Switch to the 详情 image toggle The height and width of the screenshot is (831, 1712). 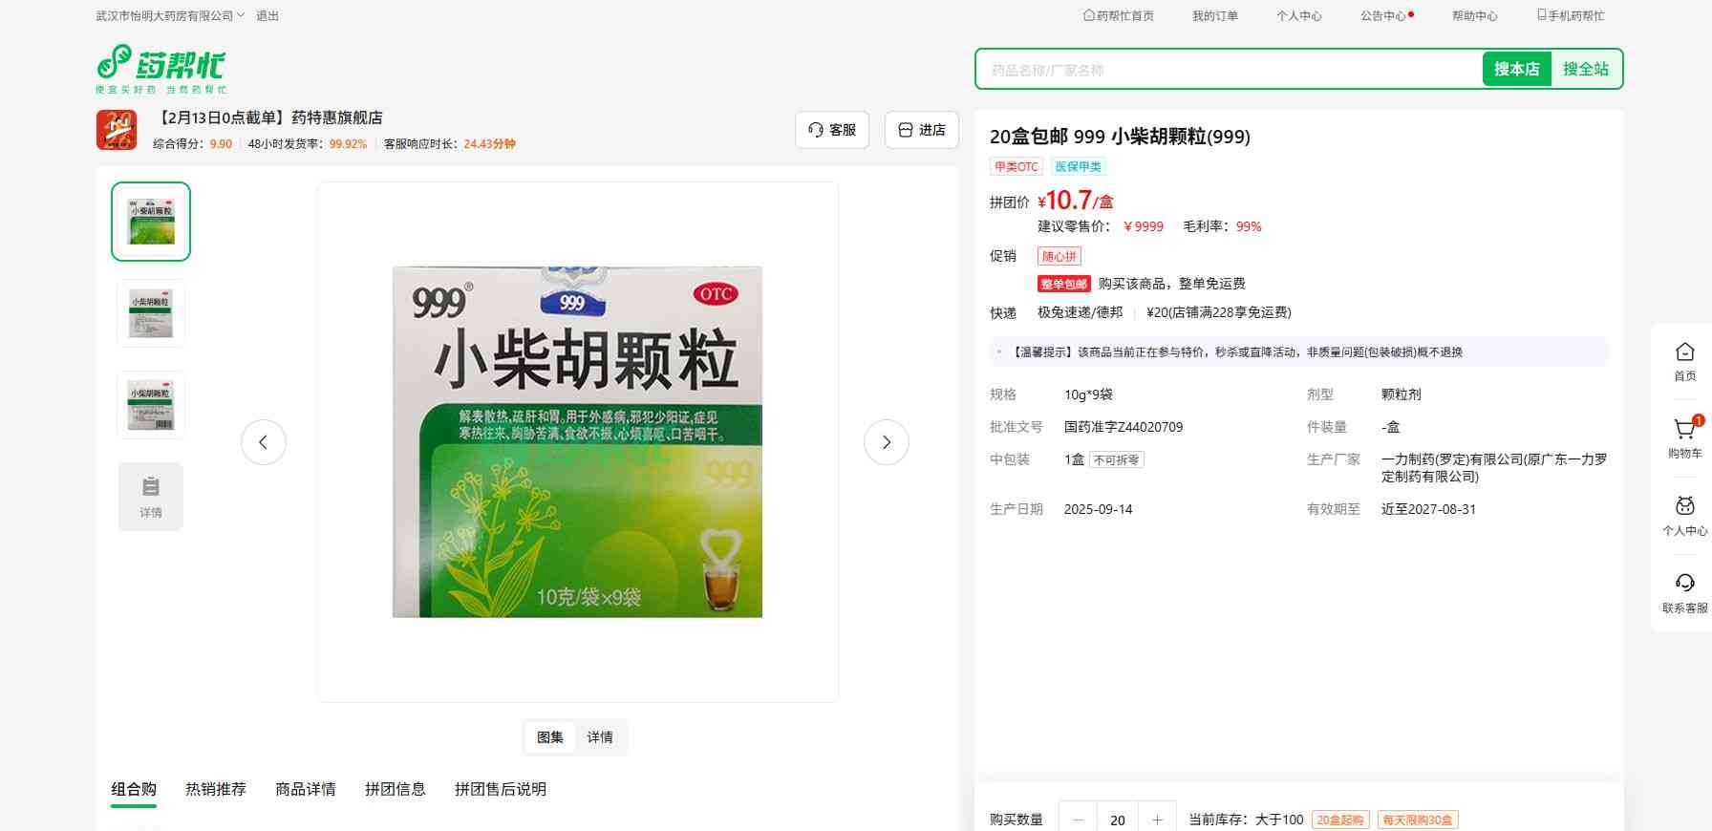600,737
